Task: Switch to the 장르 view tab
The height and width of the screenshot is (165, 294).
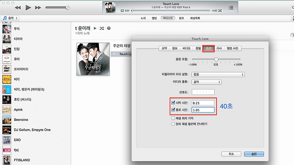Action: (181, 18)
